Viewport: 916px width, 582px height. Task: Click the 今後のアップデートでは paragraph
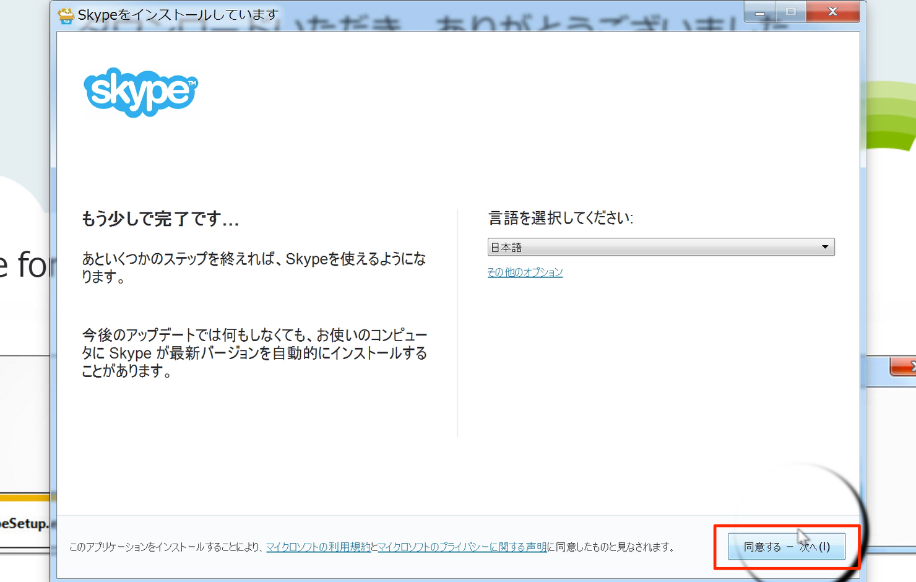pos(254,353)
